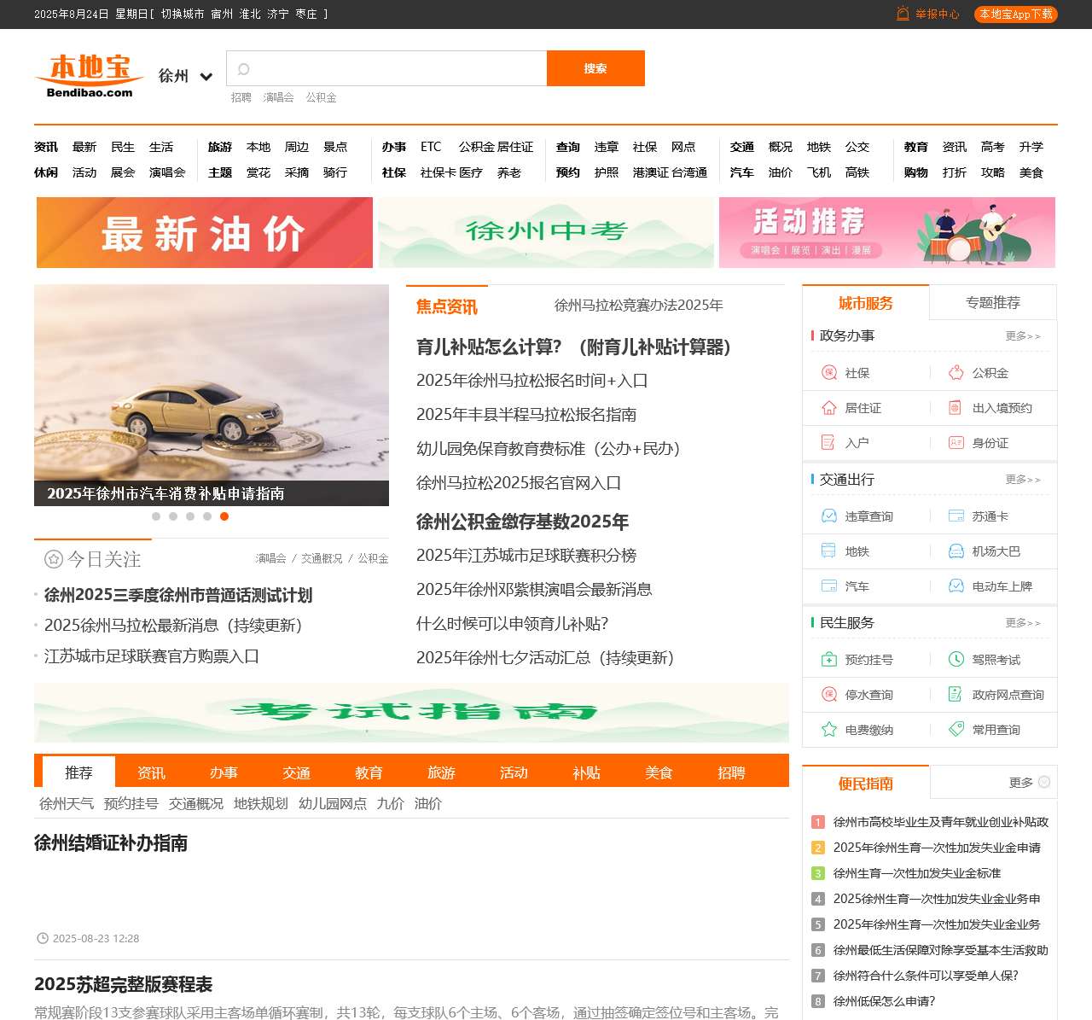Select the 电费缴纳 star icon
The width and height of the screenshot is (1092, 1020).
[x=828, y=730]
